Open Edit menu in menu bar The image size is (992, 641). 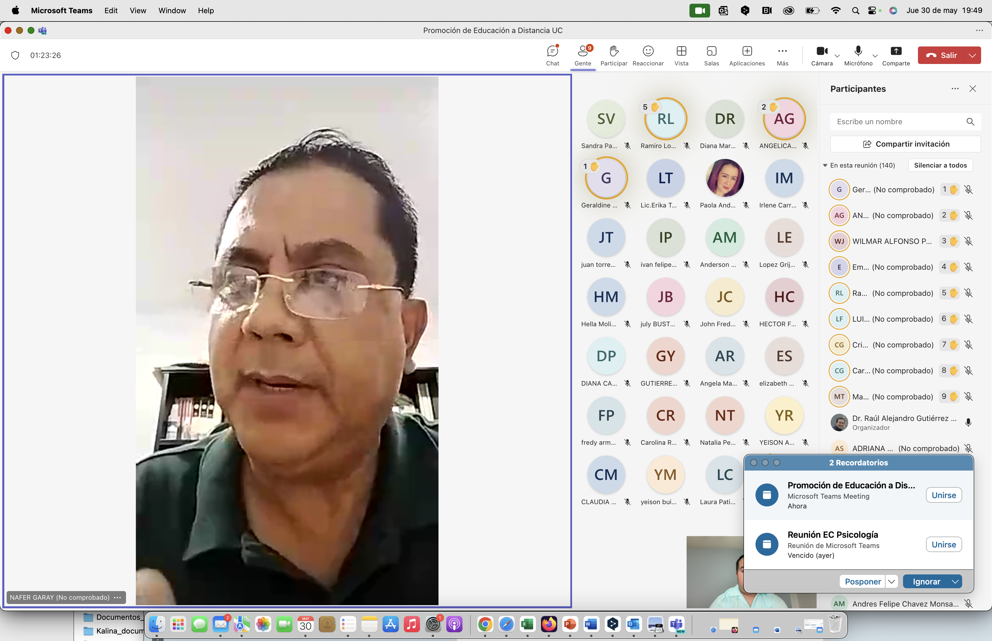111,10
